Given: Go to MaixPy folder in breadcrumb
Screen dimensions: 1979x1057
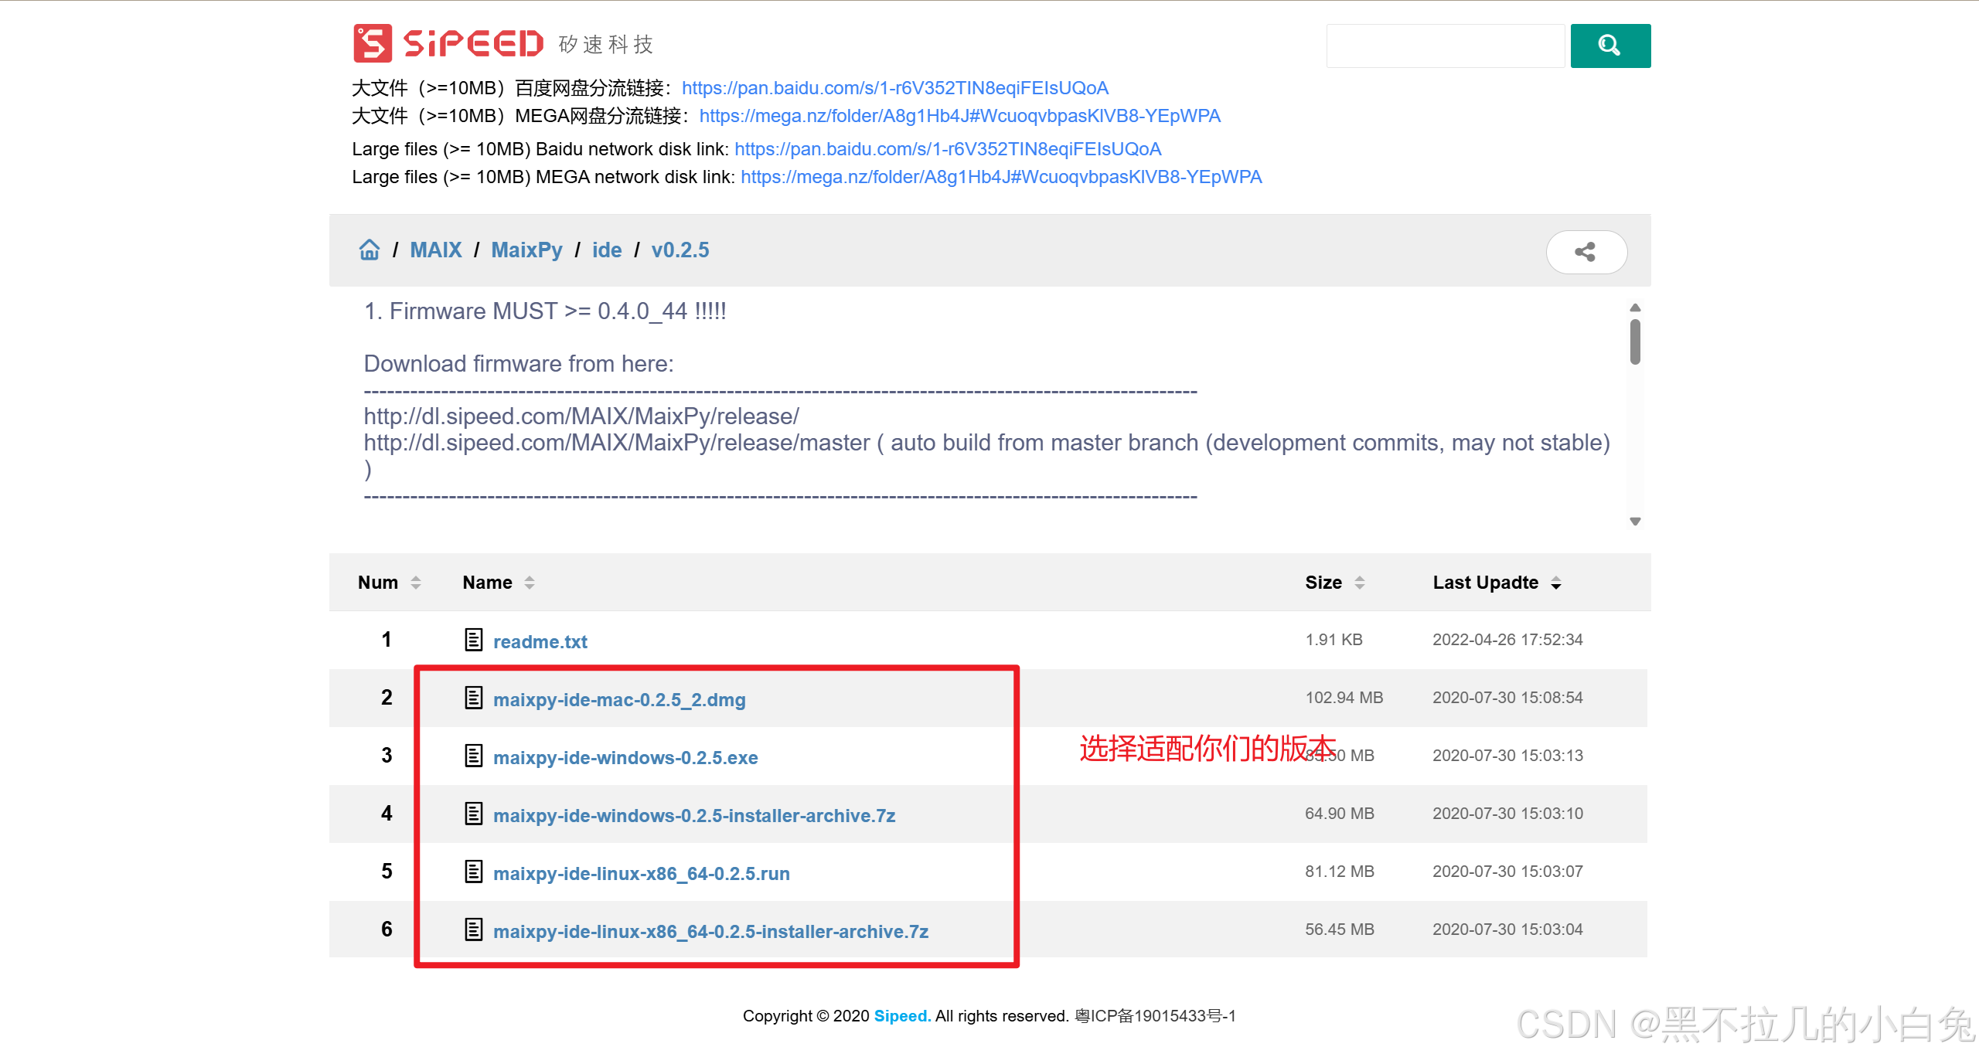Looking at the screenshot, I should [x=526, y=250].
